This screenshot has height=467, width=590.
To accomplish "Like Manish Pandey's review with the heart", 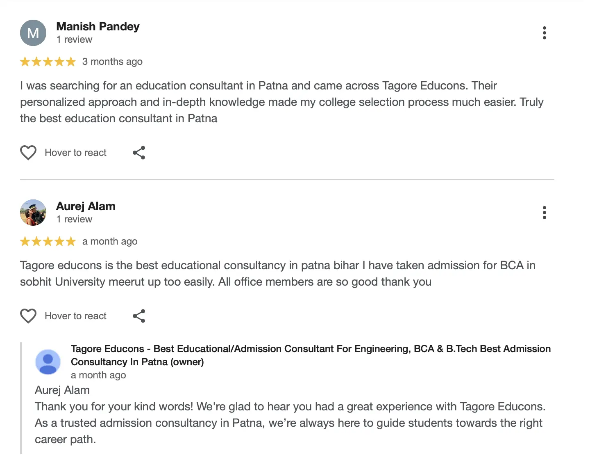I will 28,153.
